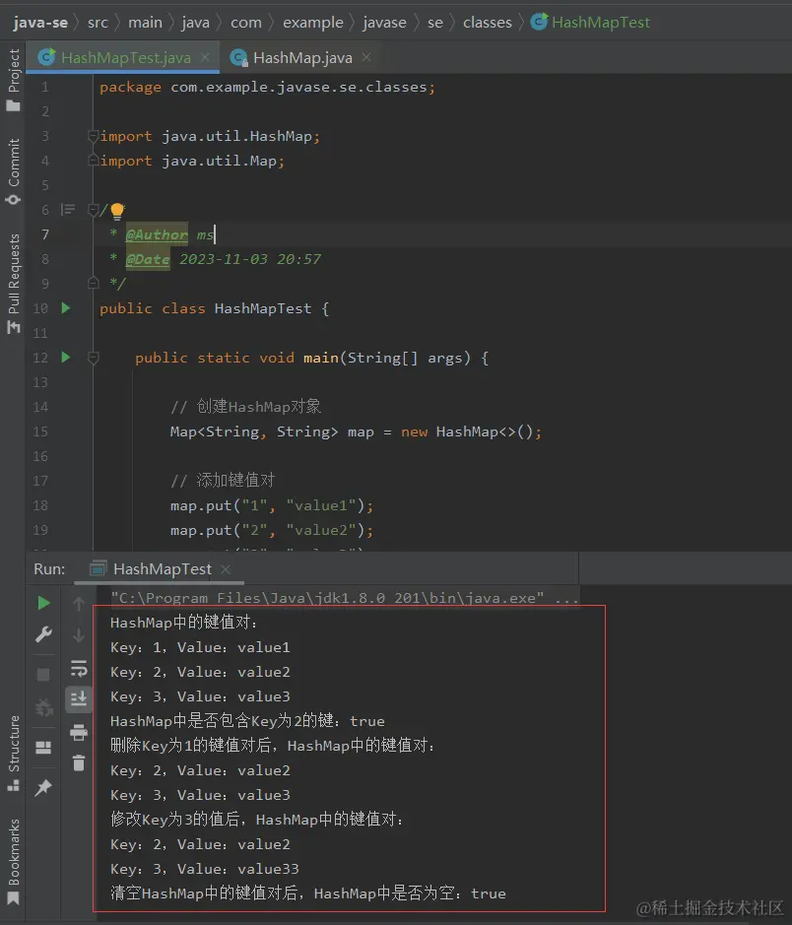Pin the run tab with pushpin icon
This screenshot has height=925, width=792.
click(43, 787)
